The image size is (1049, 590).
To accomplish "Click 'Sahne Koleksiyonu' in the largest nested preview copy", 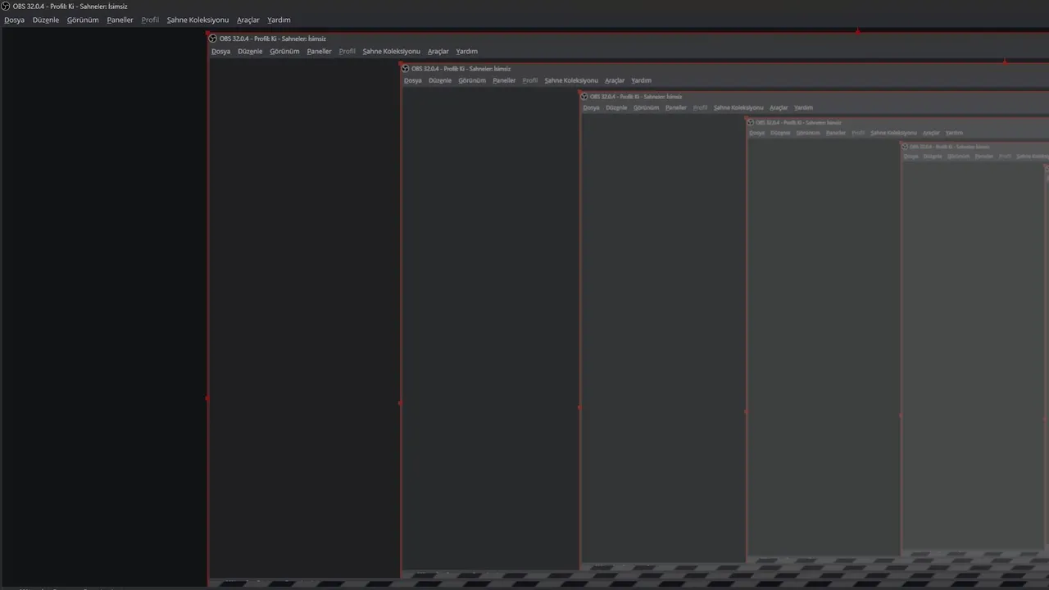I will click(391, 51).
